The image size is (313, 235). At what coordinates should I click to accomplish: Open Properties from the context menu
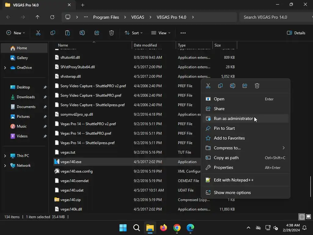245,167
